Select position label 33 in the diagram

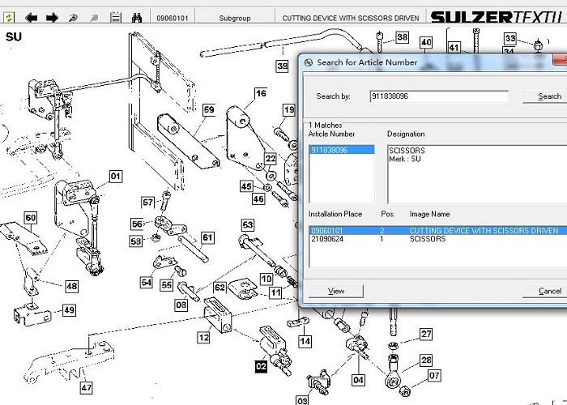pyautogui.click(x=510, y=38)
